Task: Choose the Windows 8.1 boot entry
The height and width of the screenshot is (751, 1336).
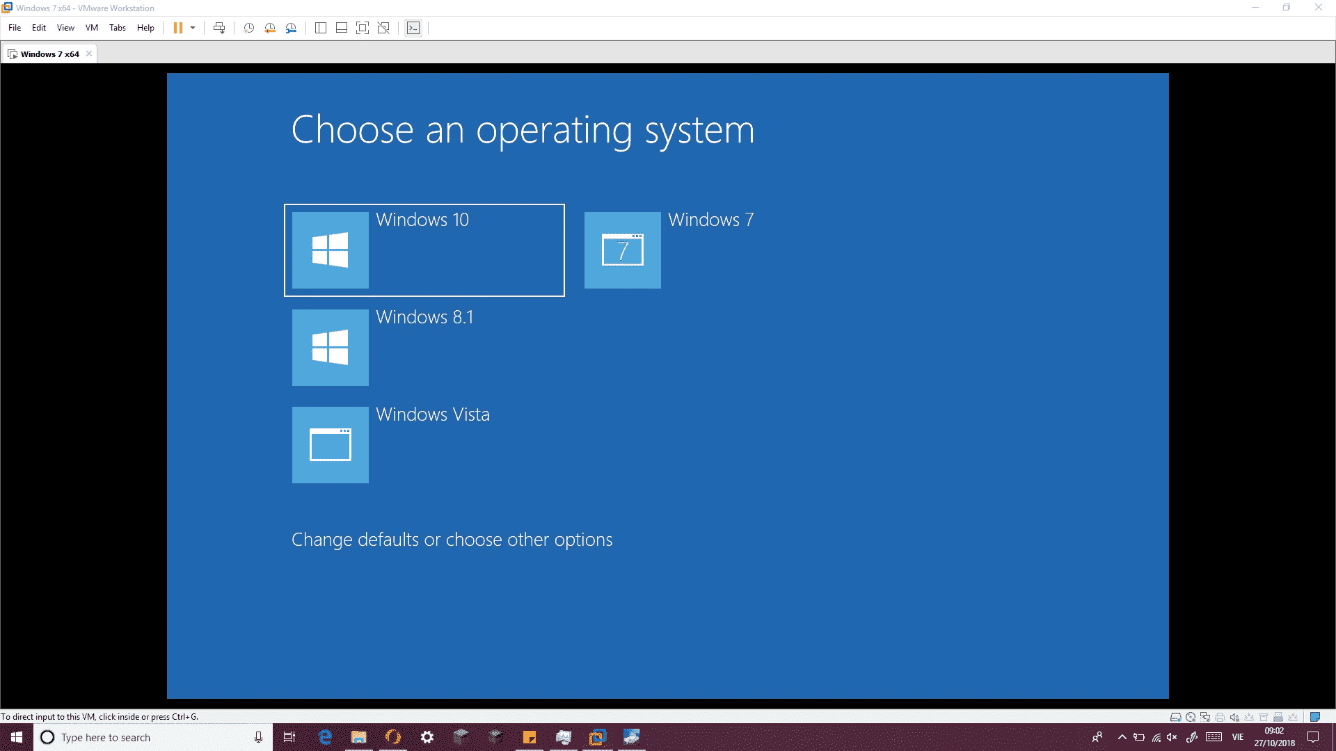Action: click(383, 348)
